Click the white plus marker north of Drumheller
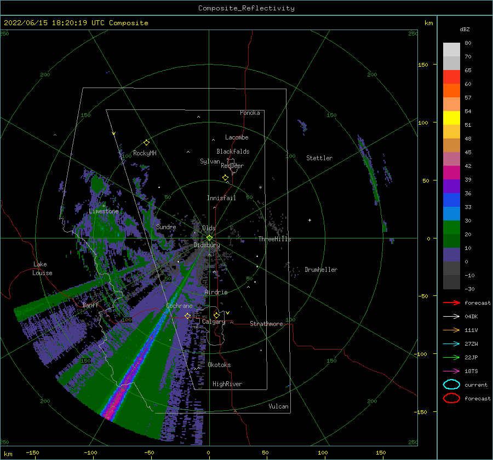 pos(309,220)
